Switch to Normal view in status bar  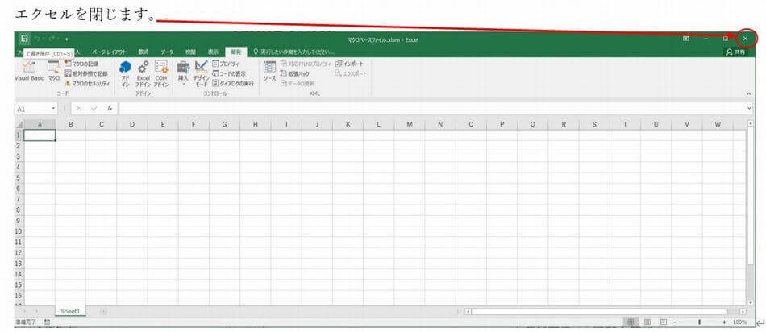pos(631,322)
